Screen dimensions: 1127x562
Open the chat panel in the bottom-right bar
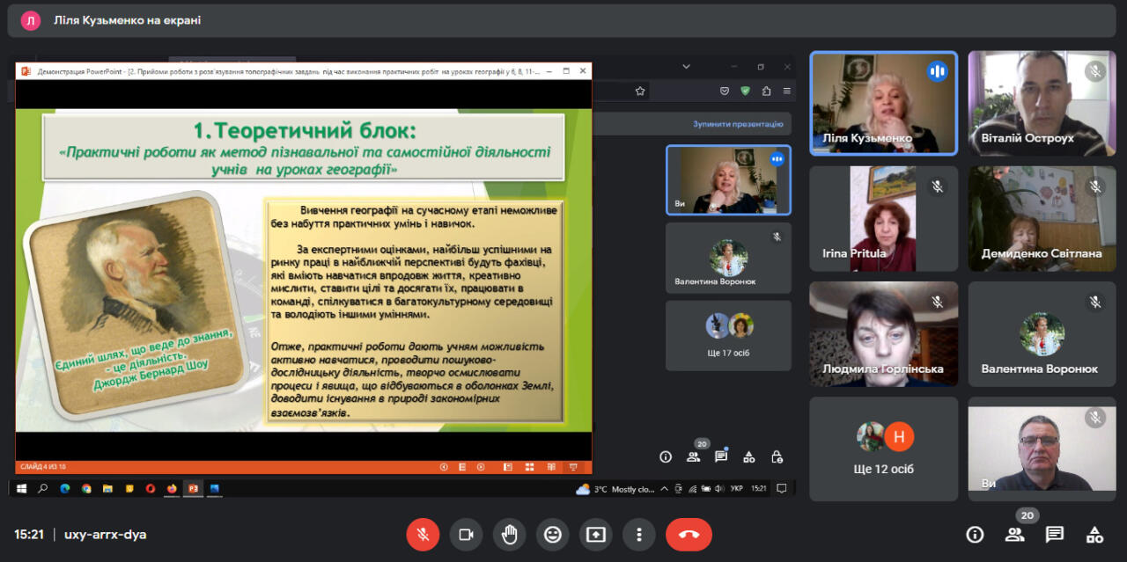tap(1055, 534)
